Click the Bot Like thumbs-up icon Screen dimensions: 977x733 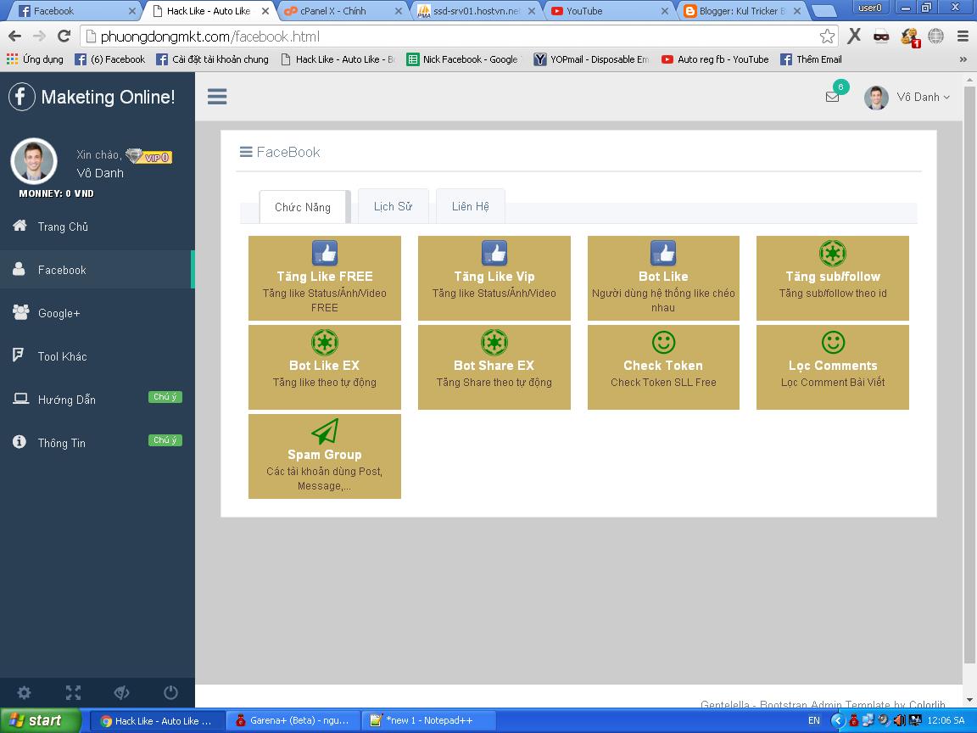click(663, 253)
